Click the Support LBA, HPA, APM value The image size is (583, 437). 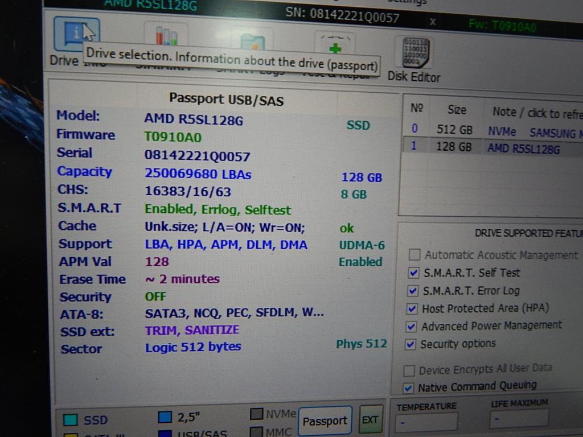coord(226,245)
